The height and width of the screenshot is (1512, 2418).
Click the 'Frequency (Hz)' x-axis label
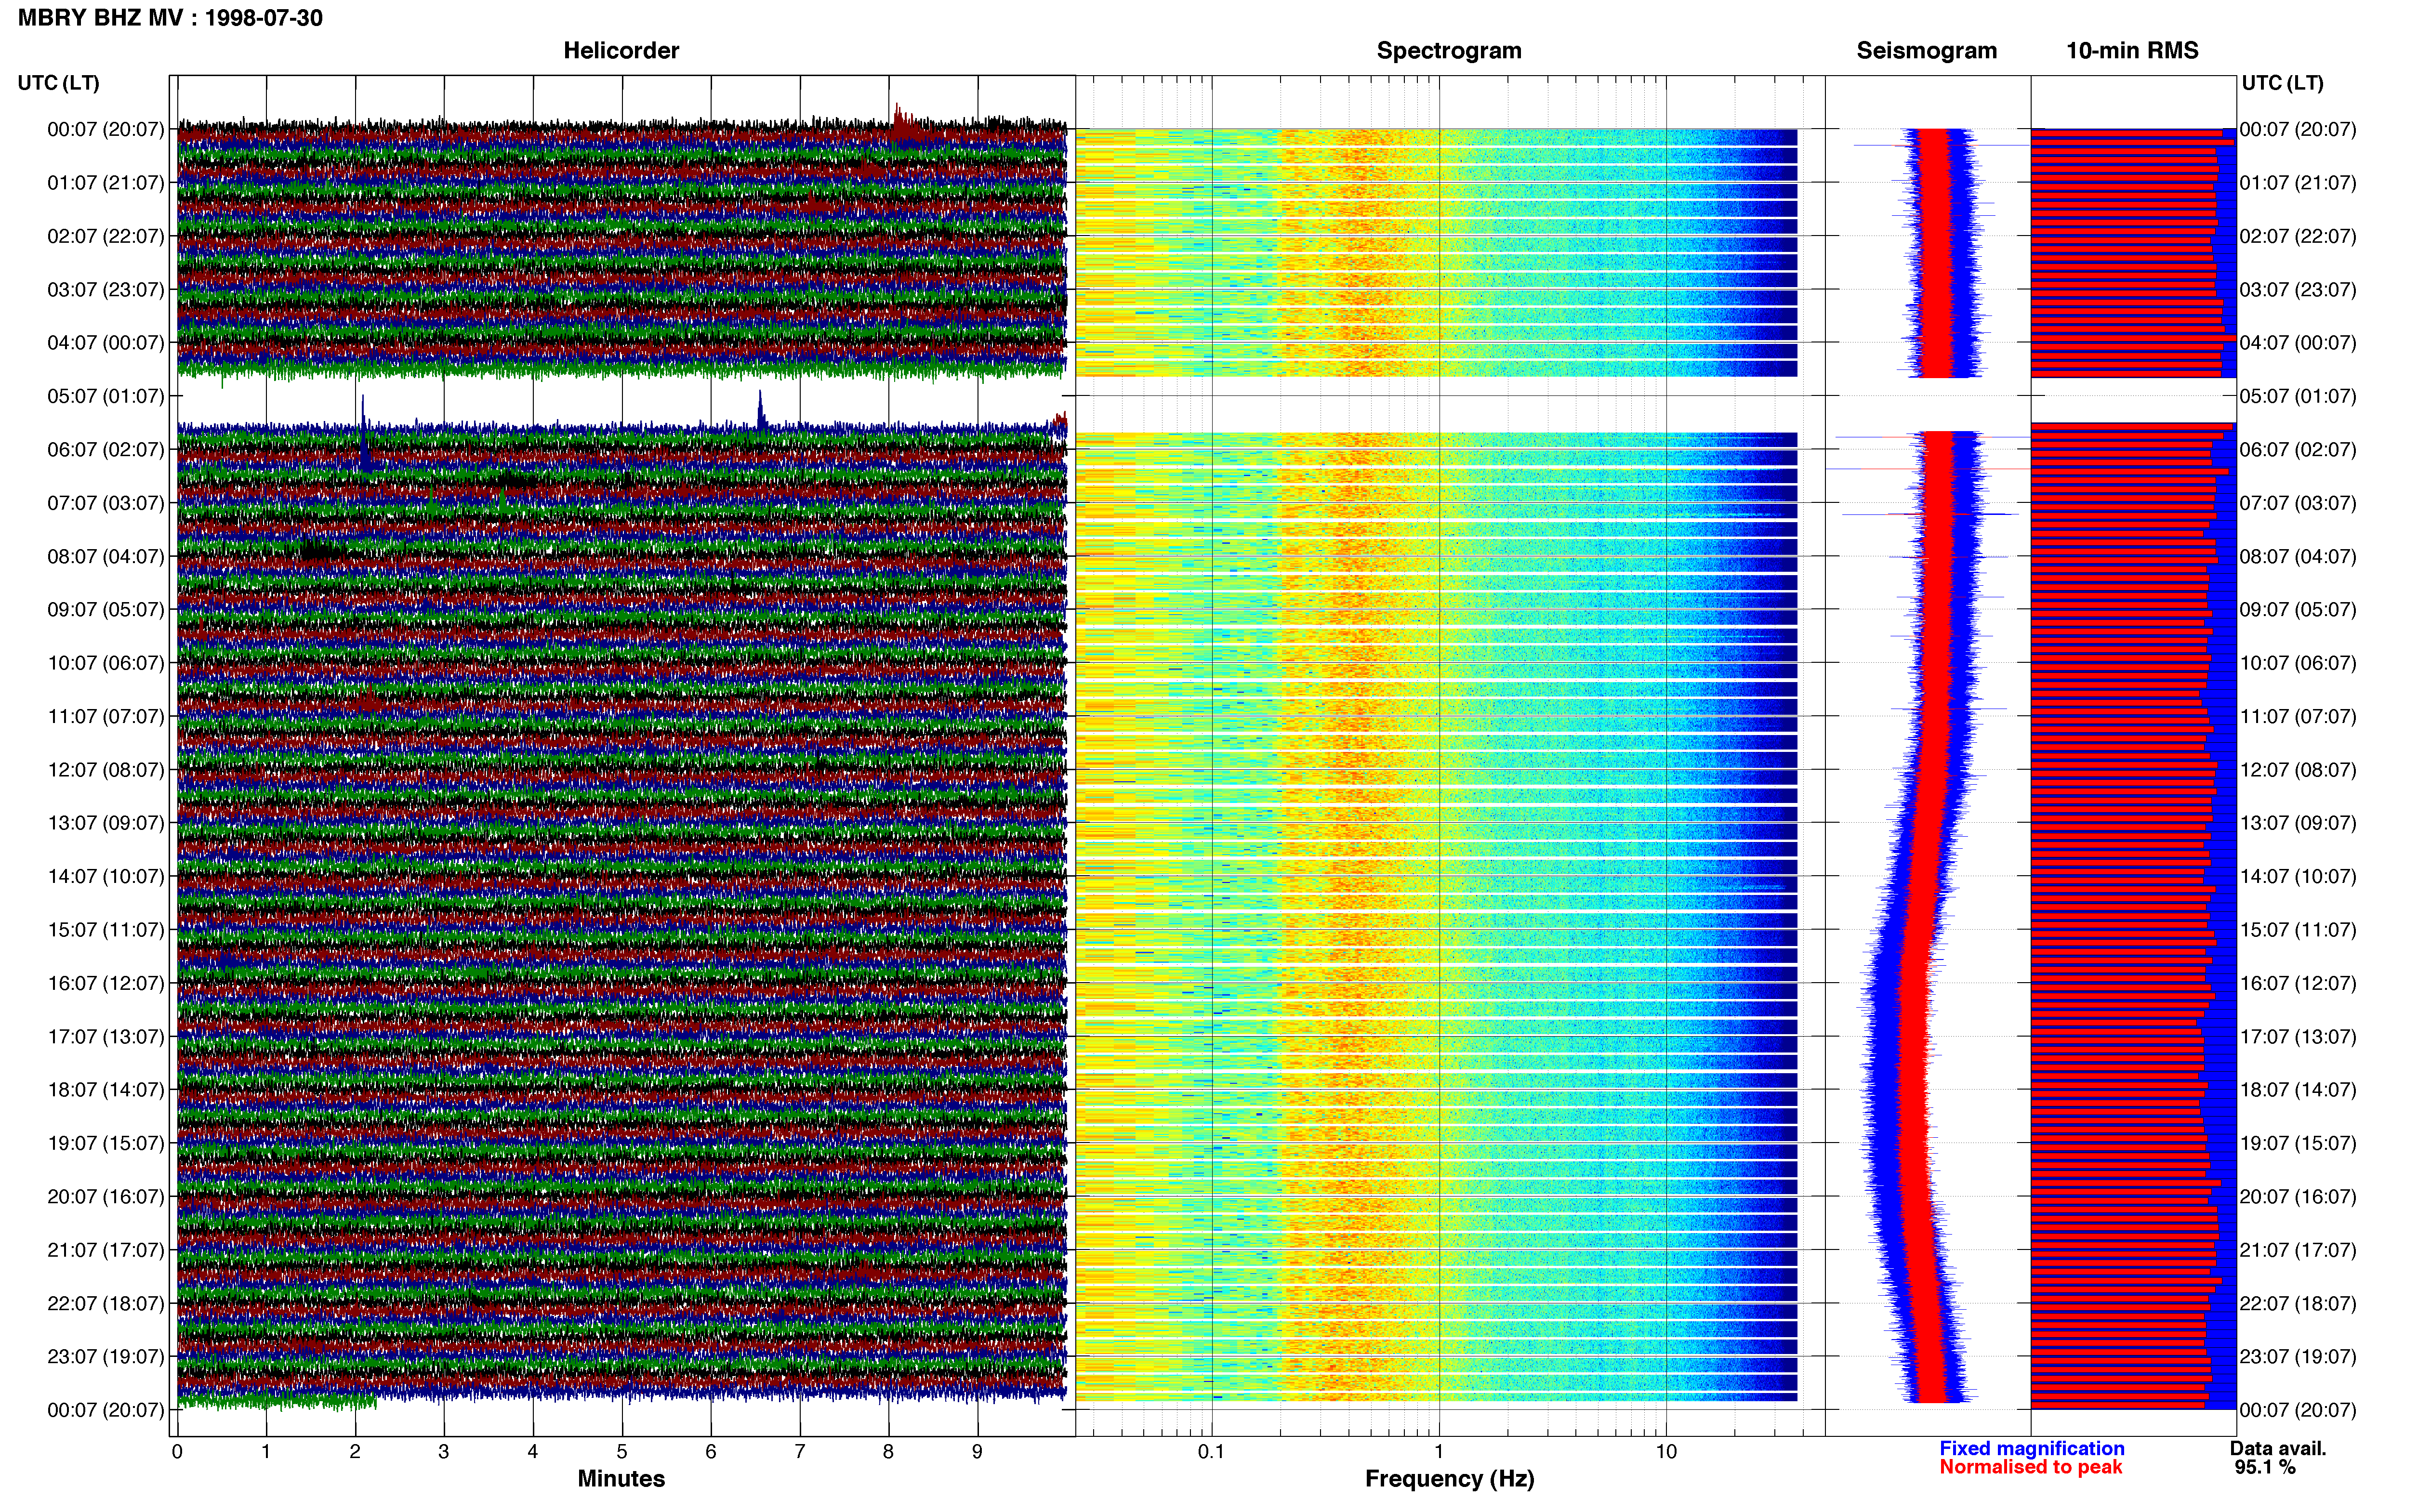pyautogui.click(x=1449, y=1479)
